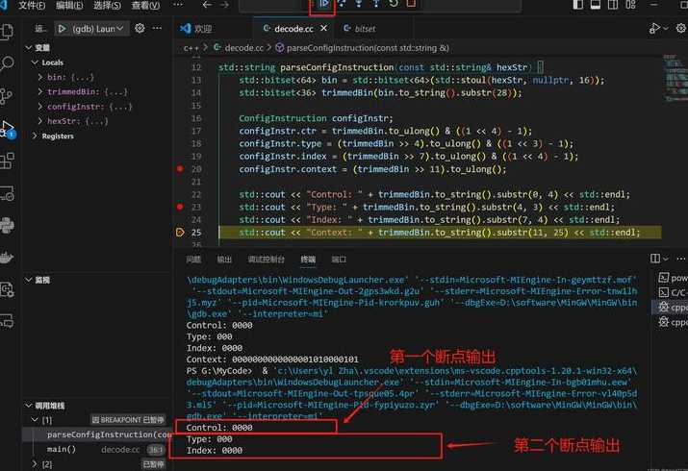Click the code minimap
688x471 pixels.
click(x=675, y=79)
